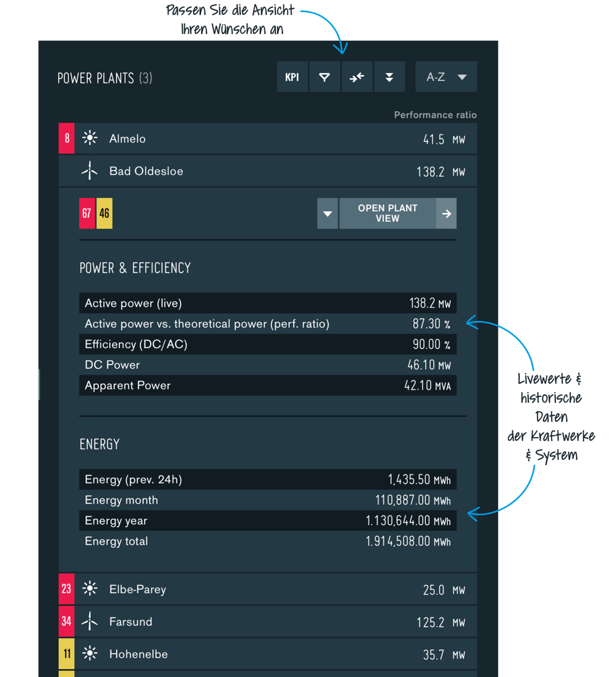Select the Efficiency (DC/AC) row
The width and height of the screenshot is (610, 677).
(x=268, y=344)
